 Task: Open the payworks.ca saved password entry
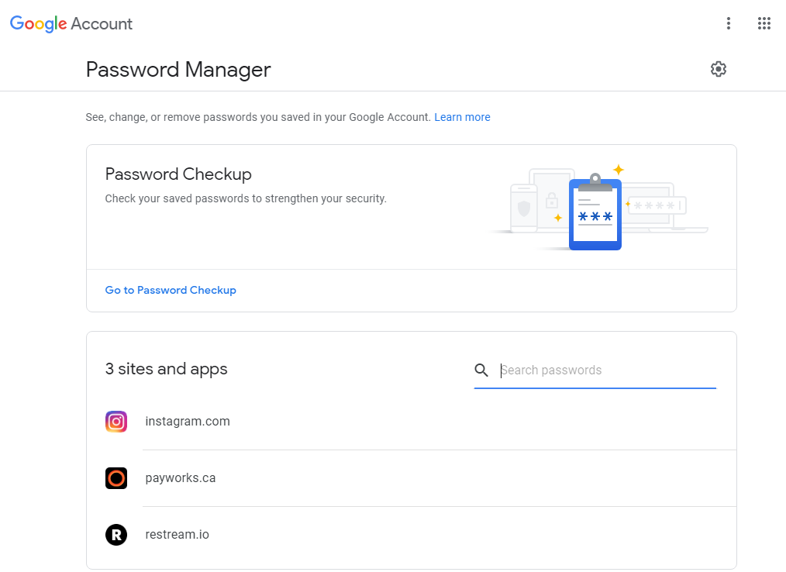click(x=412, y=478)
